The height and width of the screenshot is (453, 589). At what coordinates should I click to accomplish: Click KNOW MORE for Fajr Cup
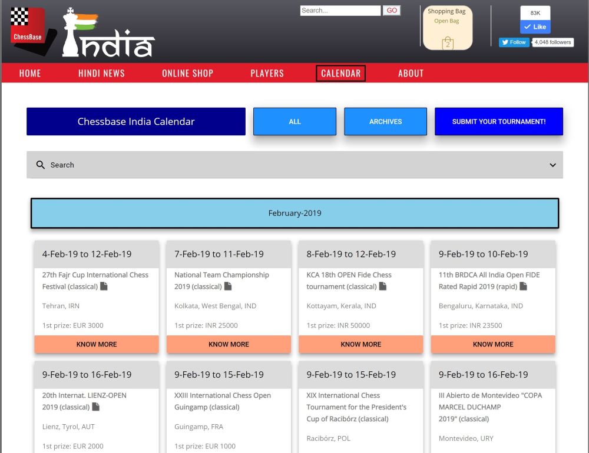click(x=97, y=344)
